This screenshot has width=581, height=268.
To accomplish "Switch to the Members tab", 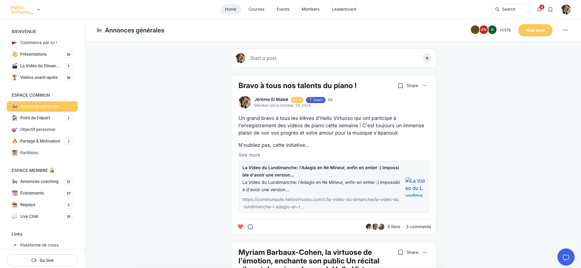I will coord(311,9).
